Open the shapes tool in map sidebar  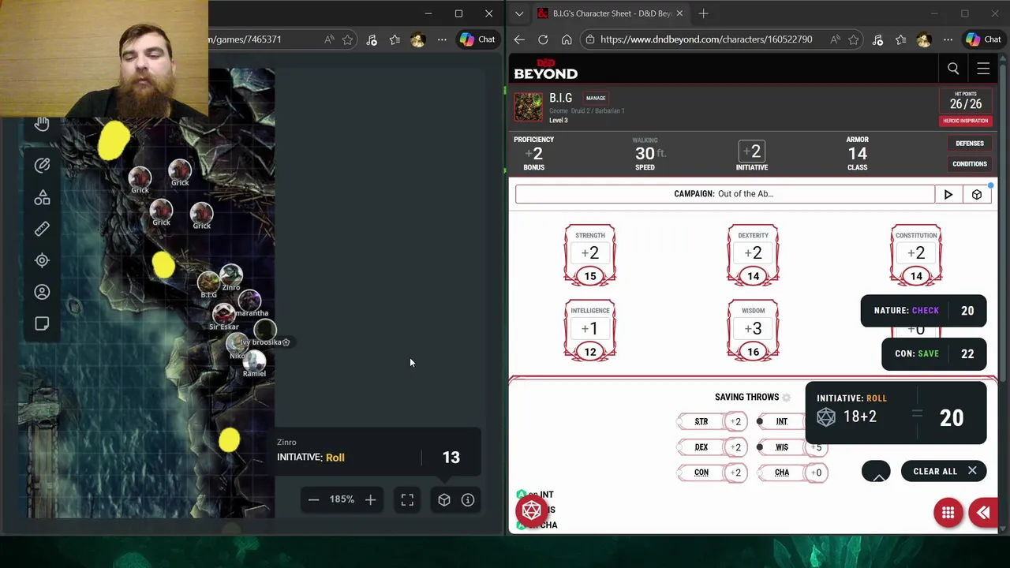click(x=42, y=197)
